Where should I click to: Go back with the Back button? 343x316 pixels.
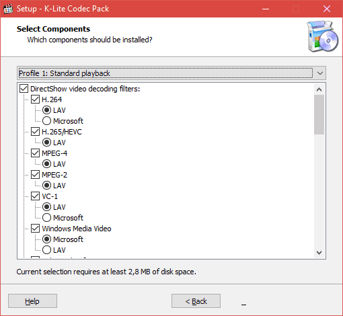[x=196, y=301]
